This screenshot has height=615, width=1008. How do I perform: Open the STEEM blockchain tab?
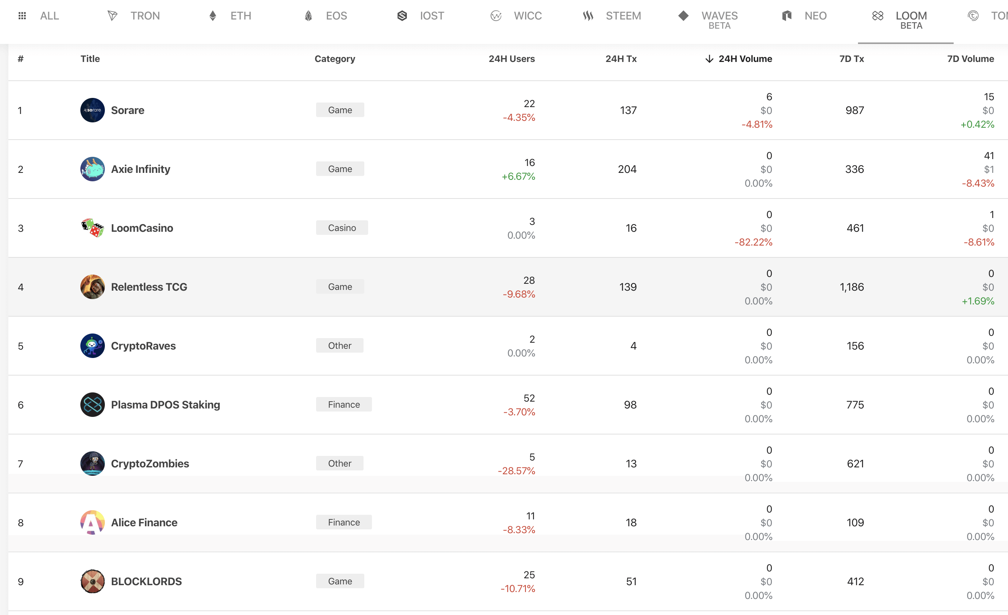612,16
